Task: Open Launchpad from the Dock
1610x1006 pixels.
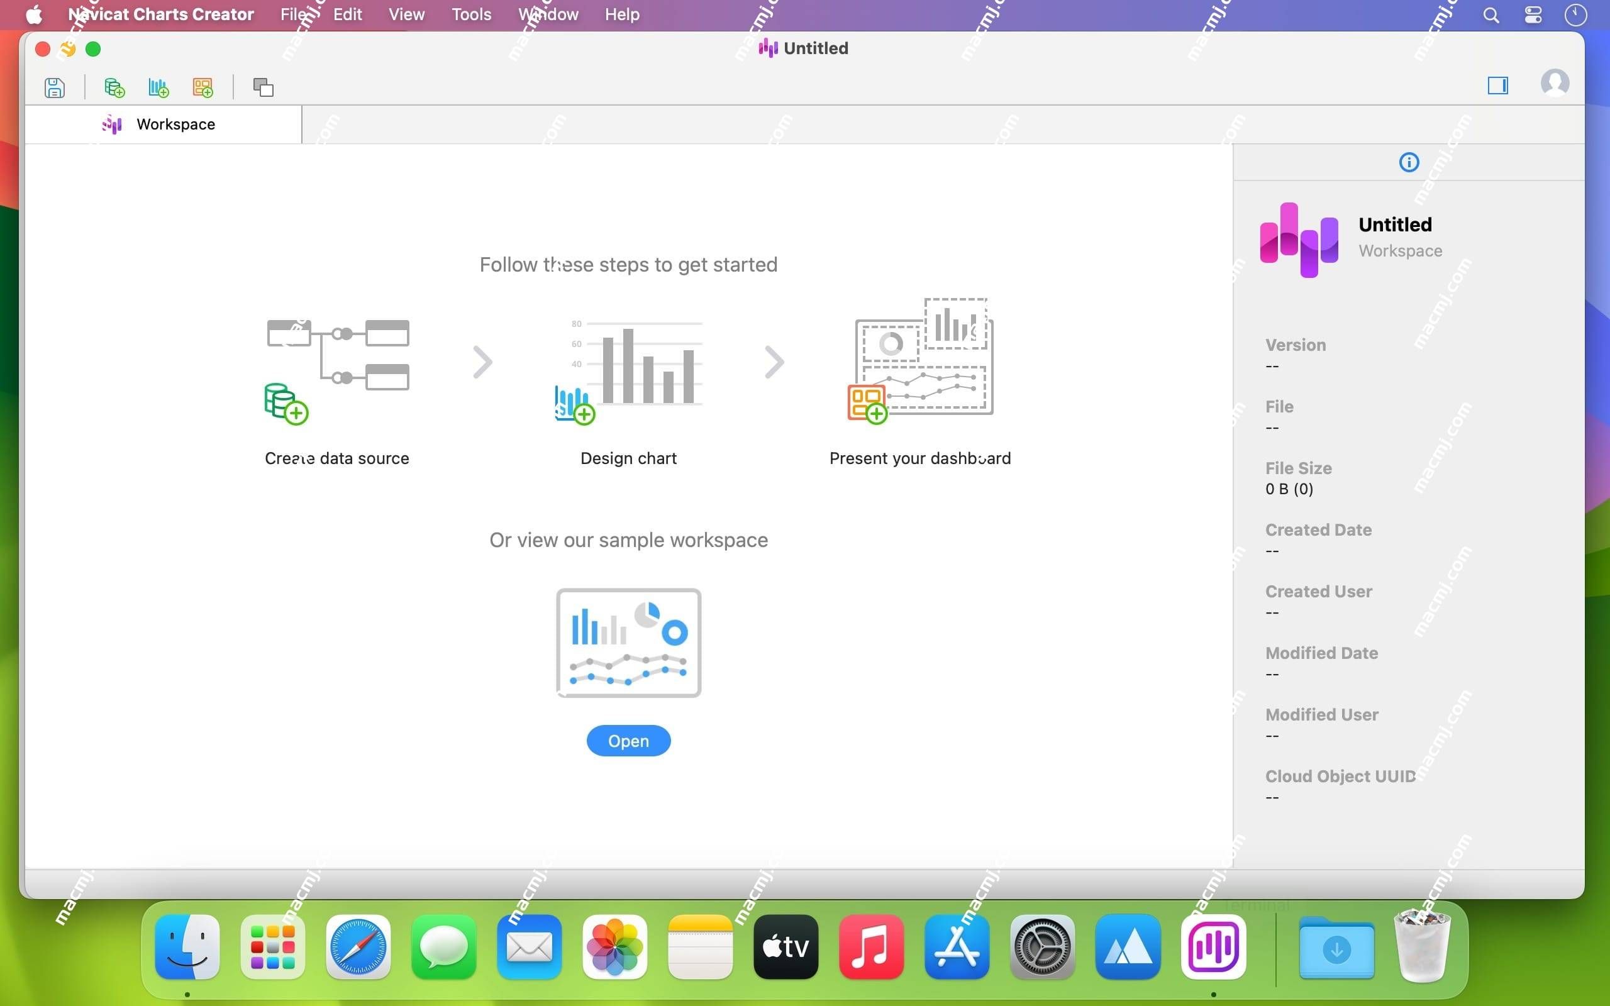Action: pyautogui.click(x=273, y=946)
